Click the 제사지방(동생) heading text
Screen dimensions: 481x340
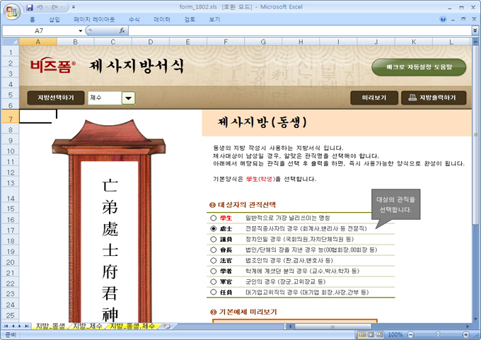coord(262,122)
